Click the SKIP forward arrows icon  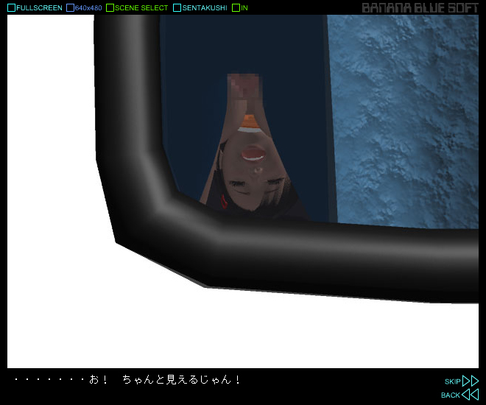point(471,381)
